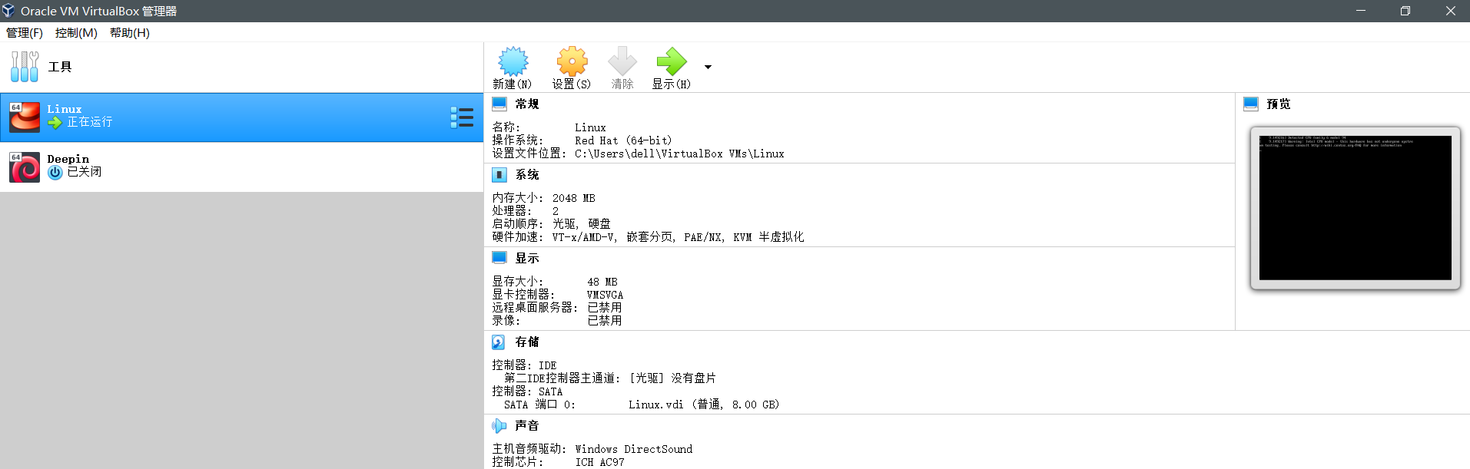The height and width of the screenshot is (469, 1470).
Task: Click the Linux.vdi disk entry
Action: click(704, 405)
